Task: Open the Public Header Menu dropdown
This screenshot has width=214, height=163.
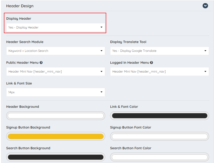Action: point(55,72)
